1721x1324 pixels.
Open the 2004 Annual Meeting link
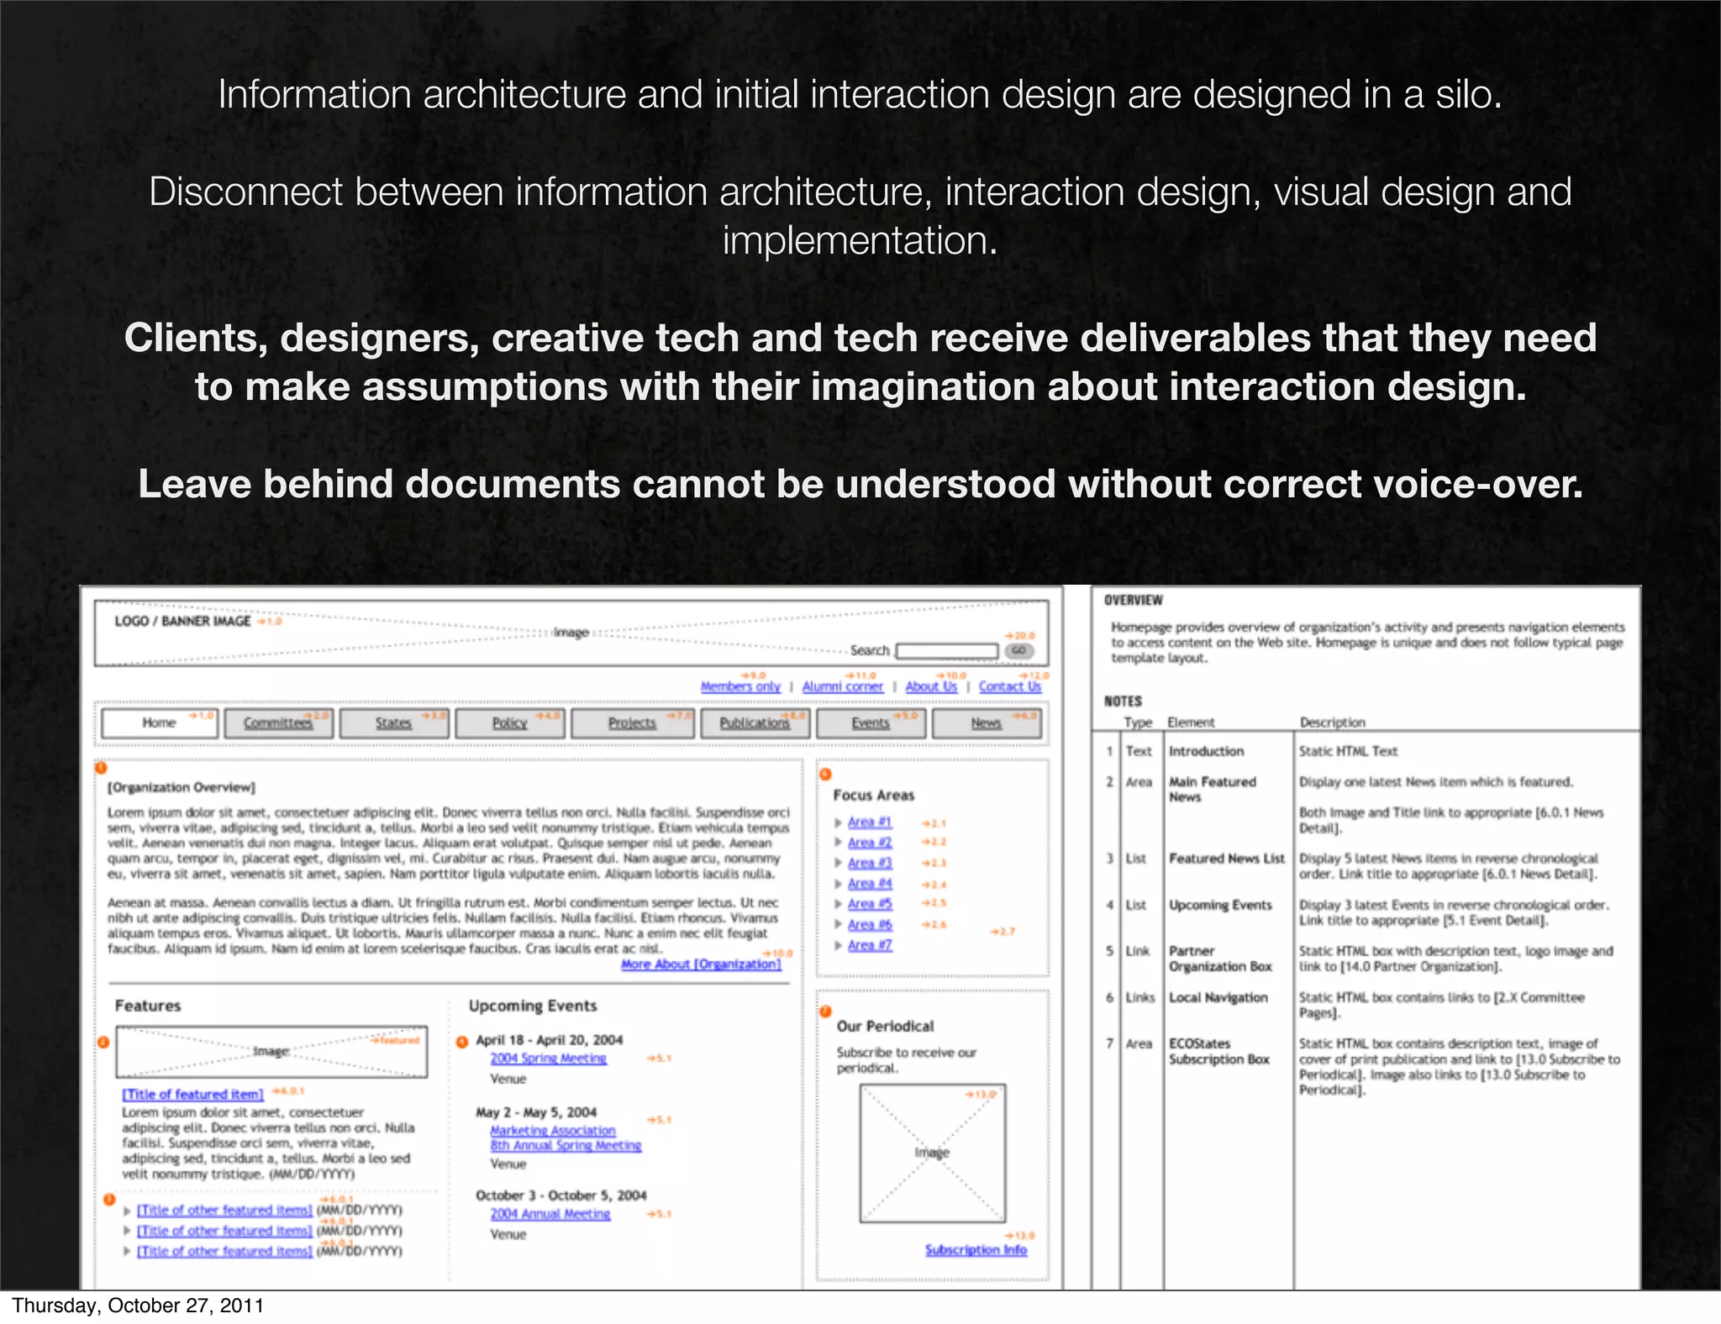point(550,1214)
